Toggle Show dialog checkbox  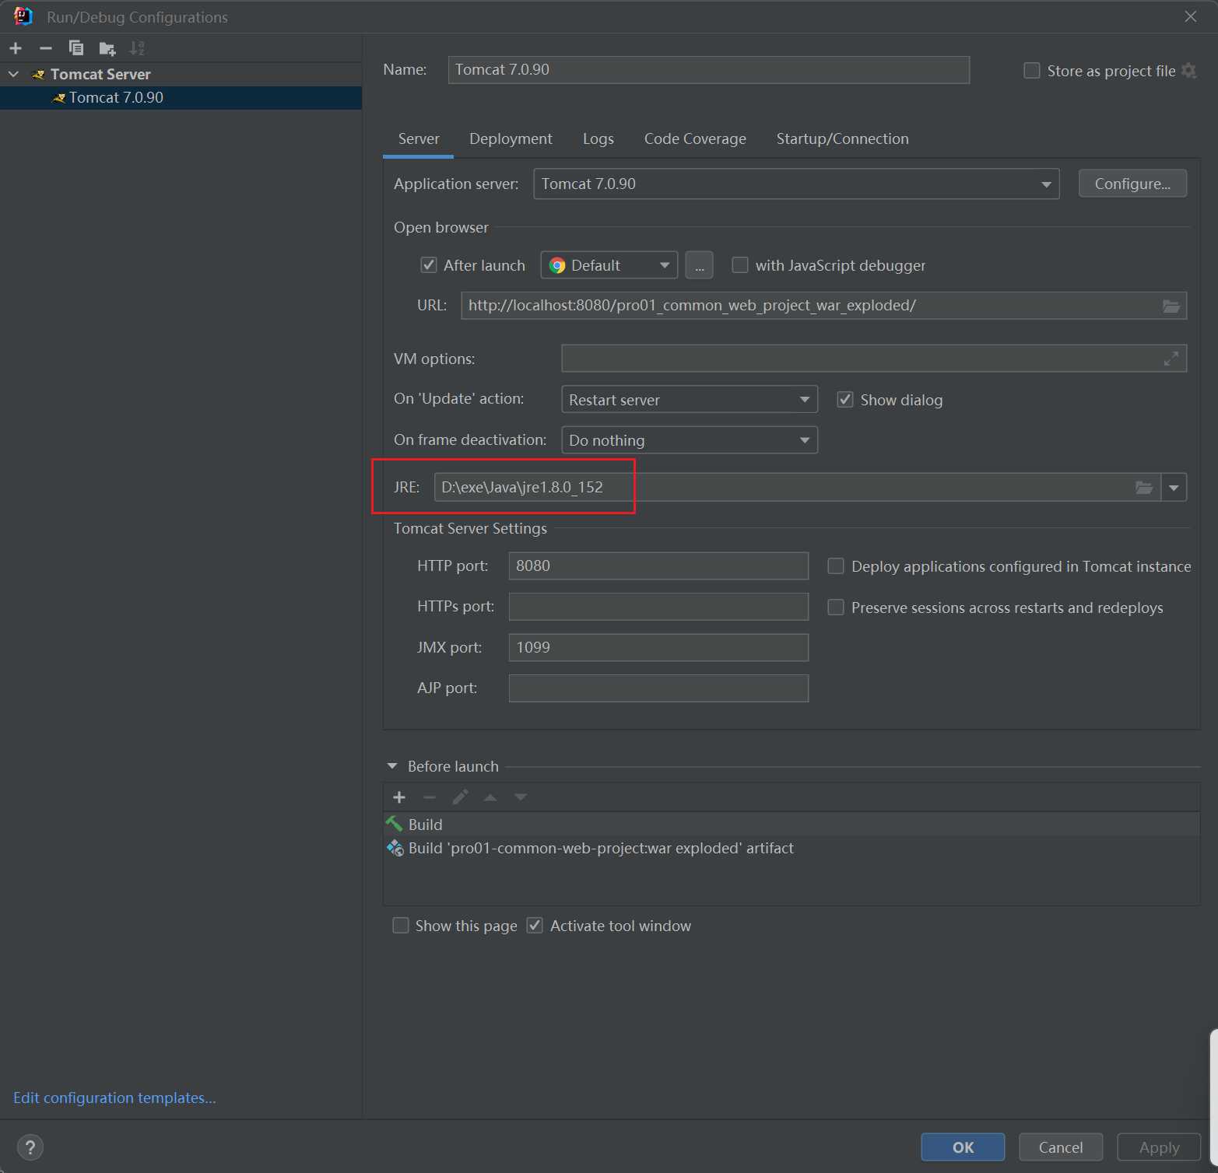[x=845, y=400]
